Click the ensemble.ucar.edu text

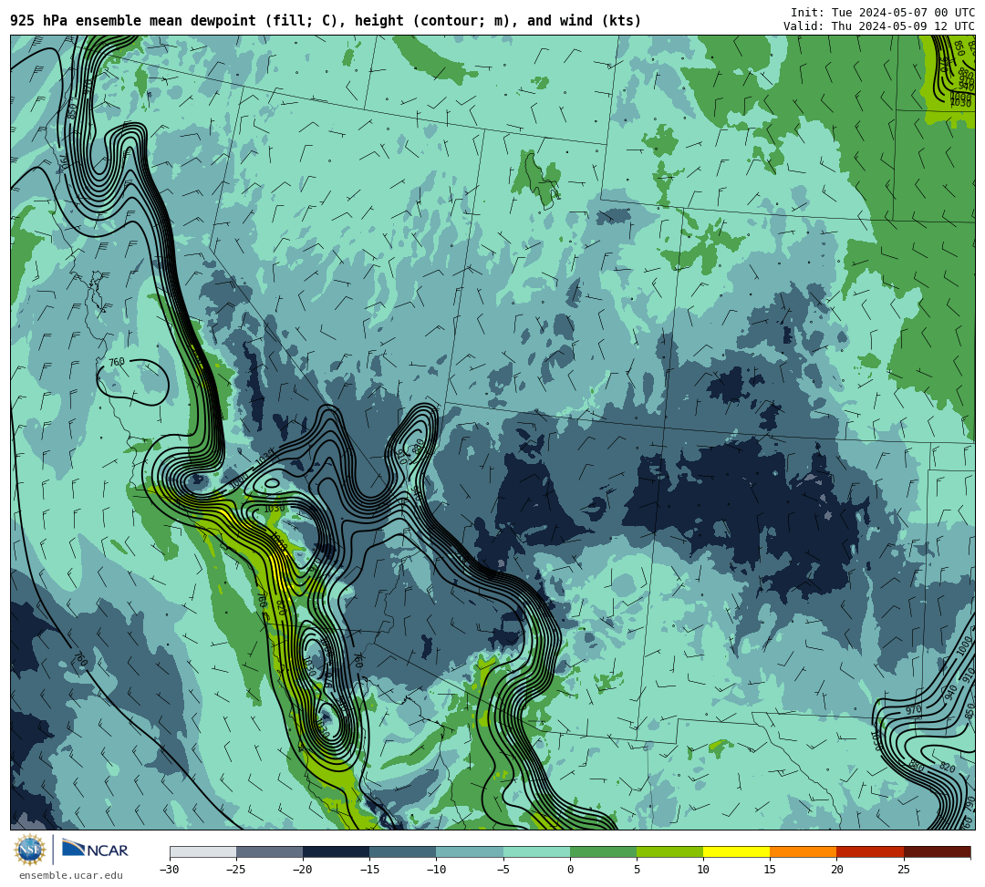pos(70,875)
